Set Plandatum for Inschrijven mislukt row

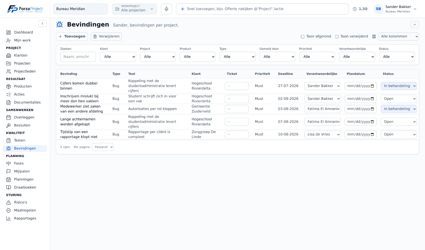361,99
